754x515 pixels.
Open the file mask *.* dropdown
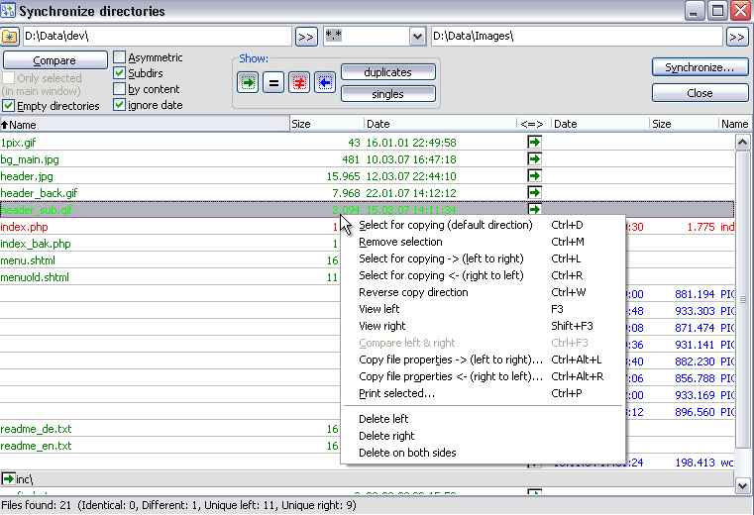click(416, 37)
